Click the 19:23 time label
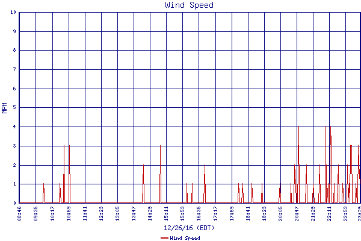Image resolution: width=361 pixels, height=241 pixels. (x=264, y=213)
